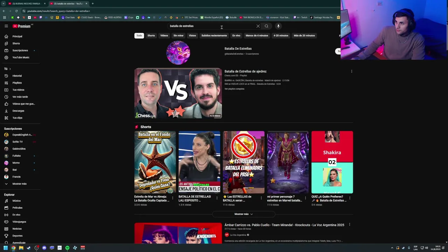Expand Mostrar más subscriptions list
448x252 pixels.
click(x=20, y=184)
